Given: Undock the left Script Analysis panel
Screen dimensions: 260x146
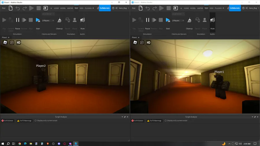Looking at the screenshot, I should 125,117.
